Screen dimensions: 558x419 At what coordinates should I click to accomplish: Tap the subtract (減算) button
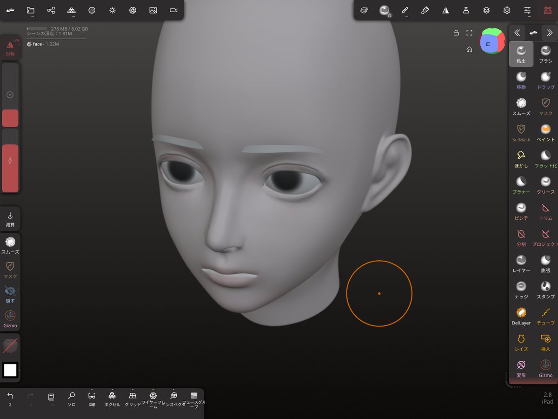pos(10,217)
